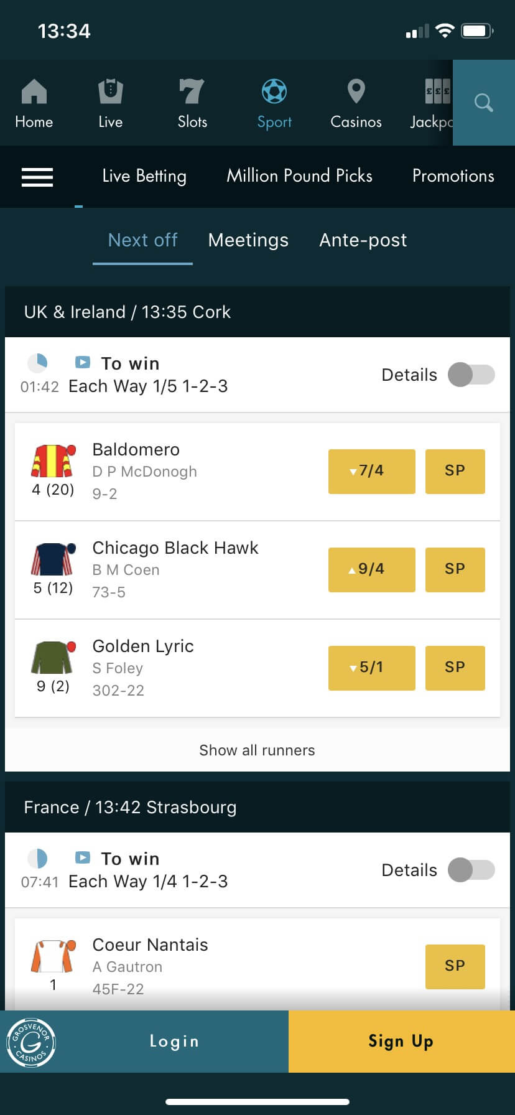Screen dimensions: 515x1115
Task: Go to Million Pound Picks
Action: point(299,176)
